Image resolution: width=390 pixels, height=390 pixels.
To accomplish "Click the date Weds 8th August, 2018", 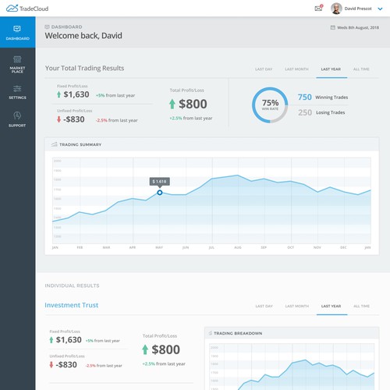I will click(358, 27).
